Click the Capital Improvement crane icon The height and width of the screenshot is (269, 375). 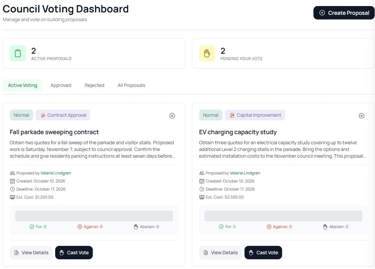coord(232,115)
